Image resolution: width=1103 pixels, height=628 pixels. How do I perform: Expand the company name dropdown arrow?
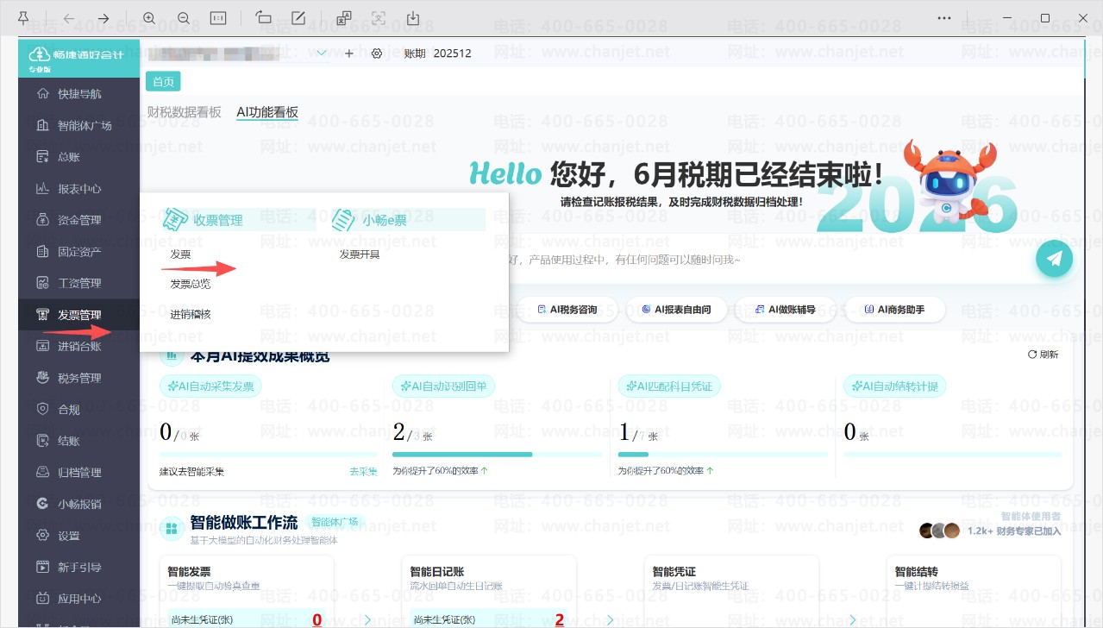pos(322,53)
